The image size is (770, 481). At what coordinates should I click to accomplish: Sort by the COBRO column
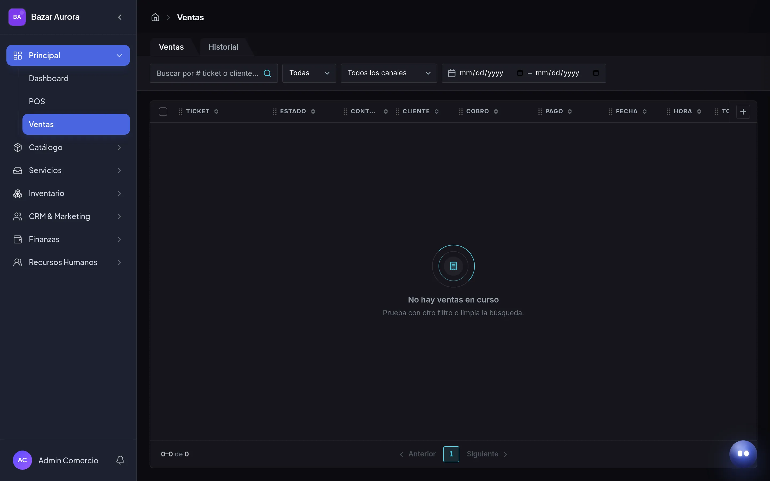(x=496, y=111)
